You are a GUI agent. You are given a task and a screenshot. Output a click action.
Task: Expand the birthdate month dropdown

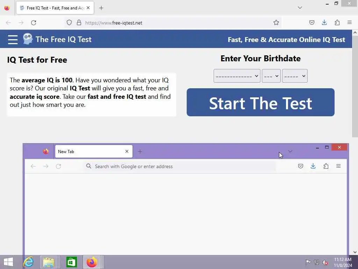point(237,76)
